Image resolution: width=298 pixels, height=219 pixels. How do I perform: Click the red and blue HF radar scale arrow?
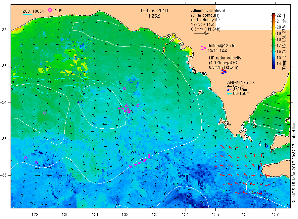point(219,72)
